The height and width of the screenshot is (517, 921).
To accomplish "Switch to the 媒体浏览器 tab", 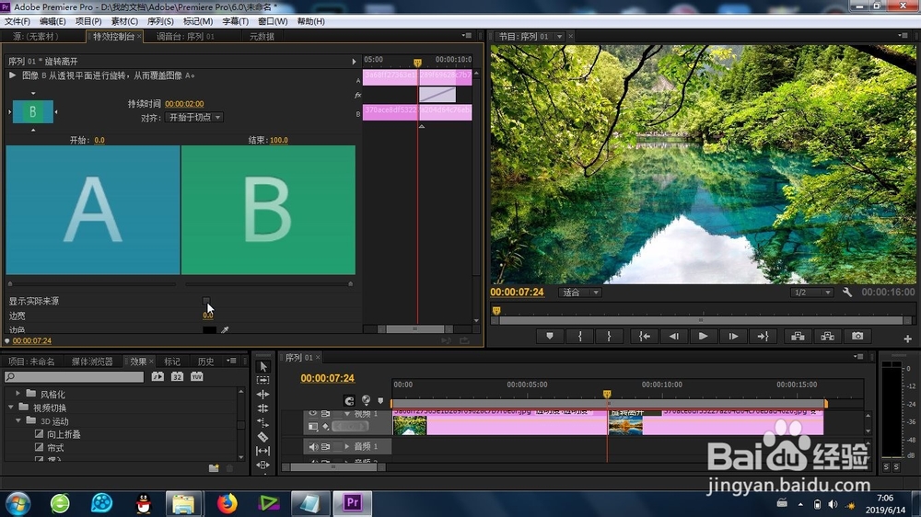I will 92,362.
